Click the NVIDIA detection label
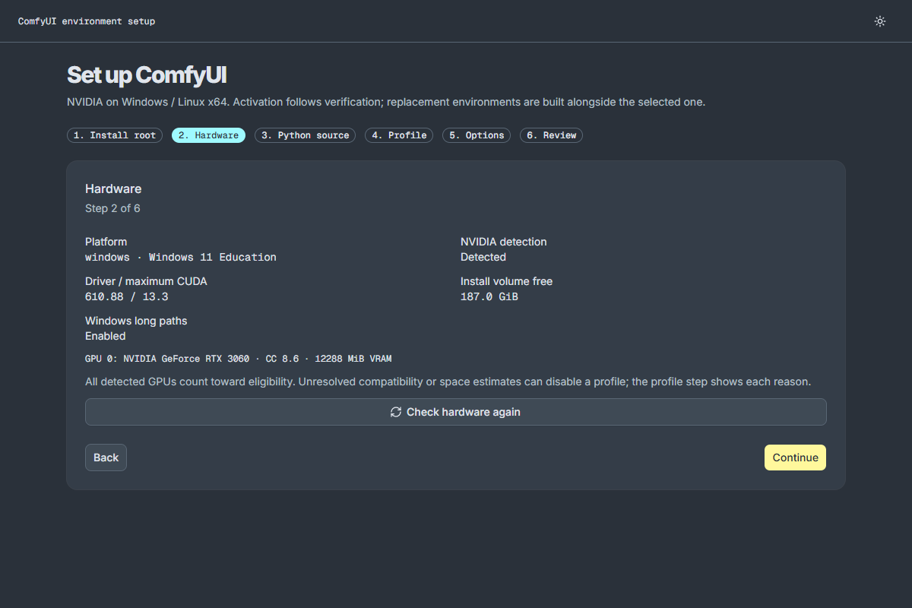The width and height of the screenshot is (912, 608). click(504, 242)
